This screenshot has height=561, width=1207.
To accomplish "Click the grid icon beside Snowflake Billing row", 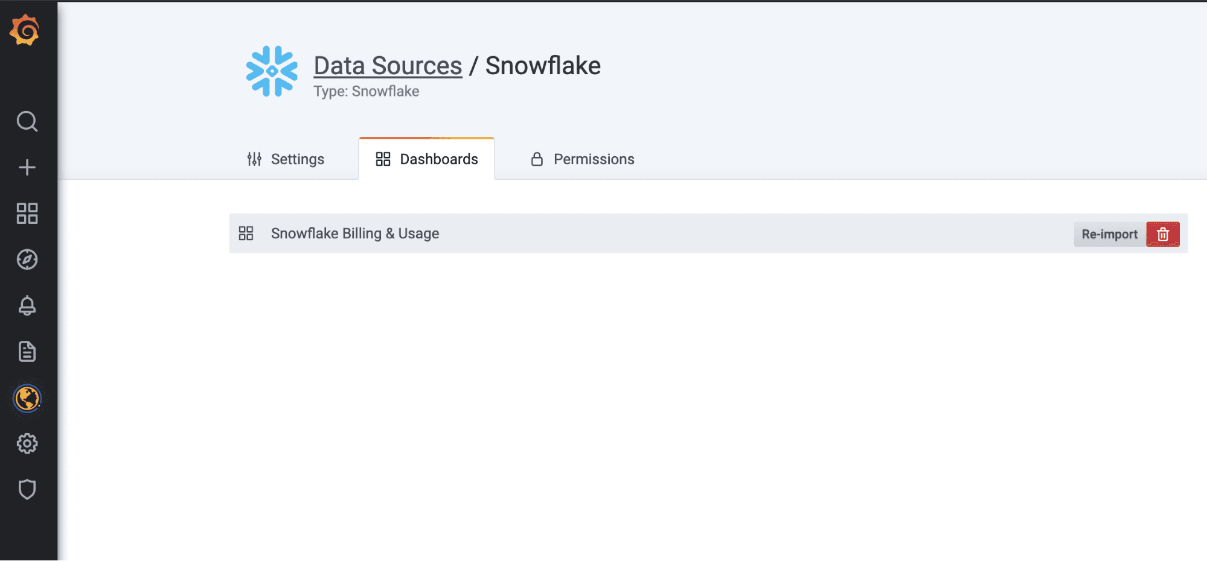I will pyautogui.click(x=246, y=233).
